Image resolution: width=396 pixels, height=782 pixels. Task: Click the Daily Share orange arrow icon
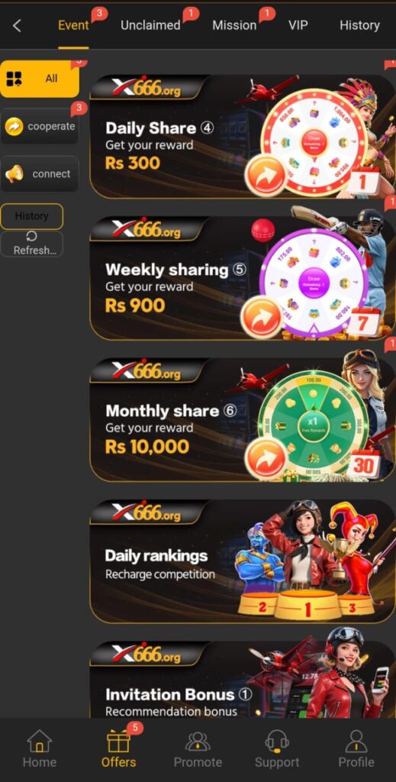266,176
